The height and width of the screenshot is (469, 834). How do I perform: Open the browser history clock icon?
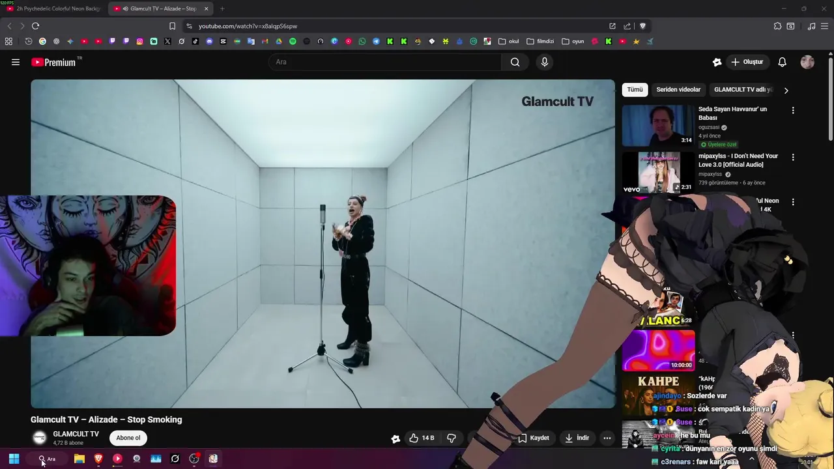[x=29, y=41]
